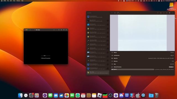Click the trash delete icon in UTM toolbar
Viewport: 177px width, 99px height.
click(158, 13)
